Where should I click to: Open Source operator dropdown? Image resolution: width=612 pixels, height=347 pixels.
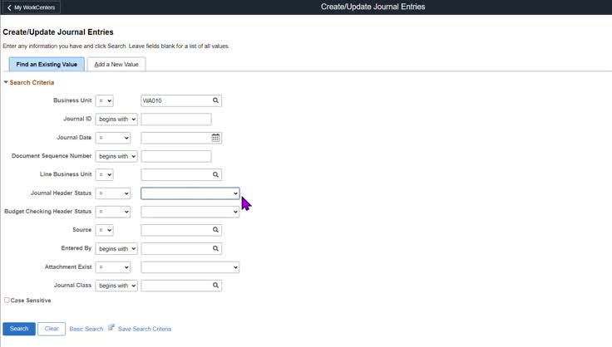pyautogui.click(x=104, y=230)
